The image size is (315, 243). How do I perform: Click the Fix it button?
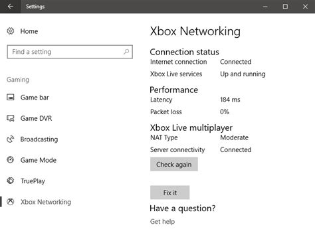coord(170,193)
